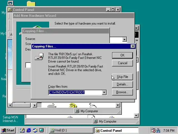178x134 pixels.
Task: Click the Keyboard icon in Control Panel
Action: tap(52, 106)
